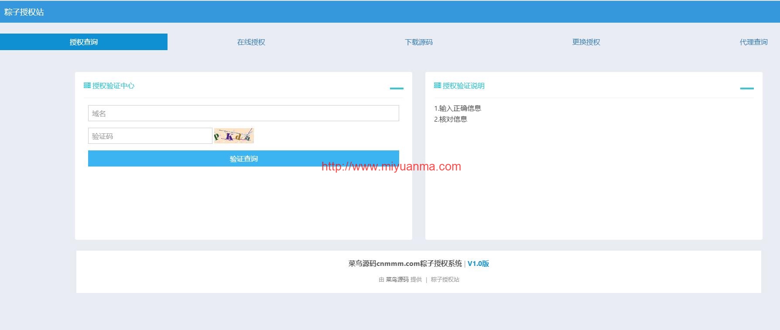Viewport: 780px width, 330px height.
Task: Refresh the captcha image
Action: point(234,136)
